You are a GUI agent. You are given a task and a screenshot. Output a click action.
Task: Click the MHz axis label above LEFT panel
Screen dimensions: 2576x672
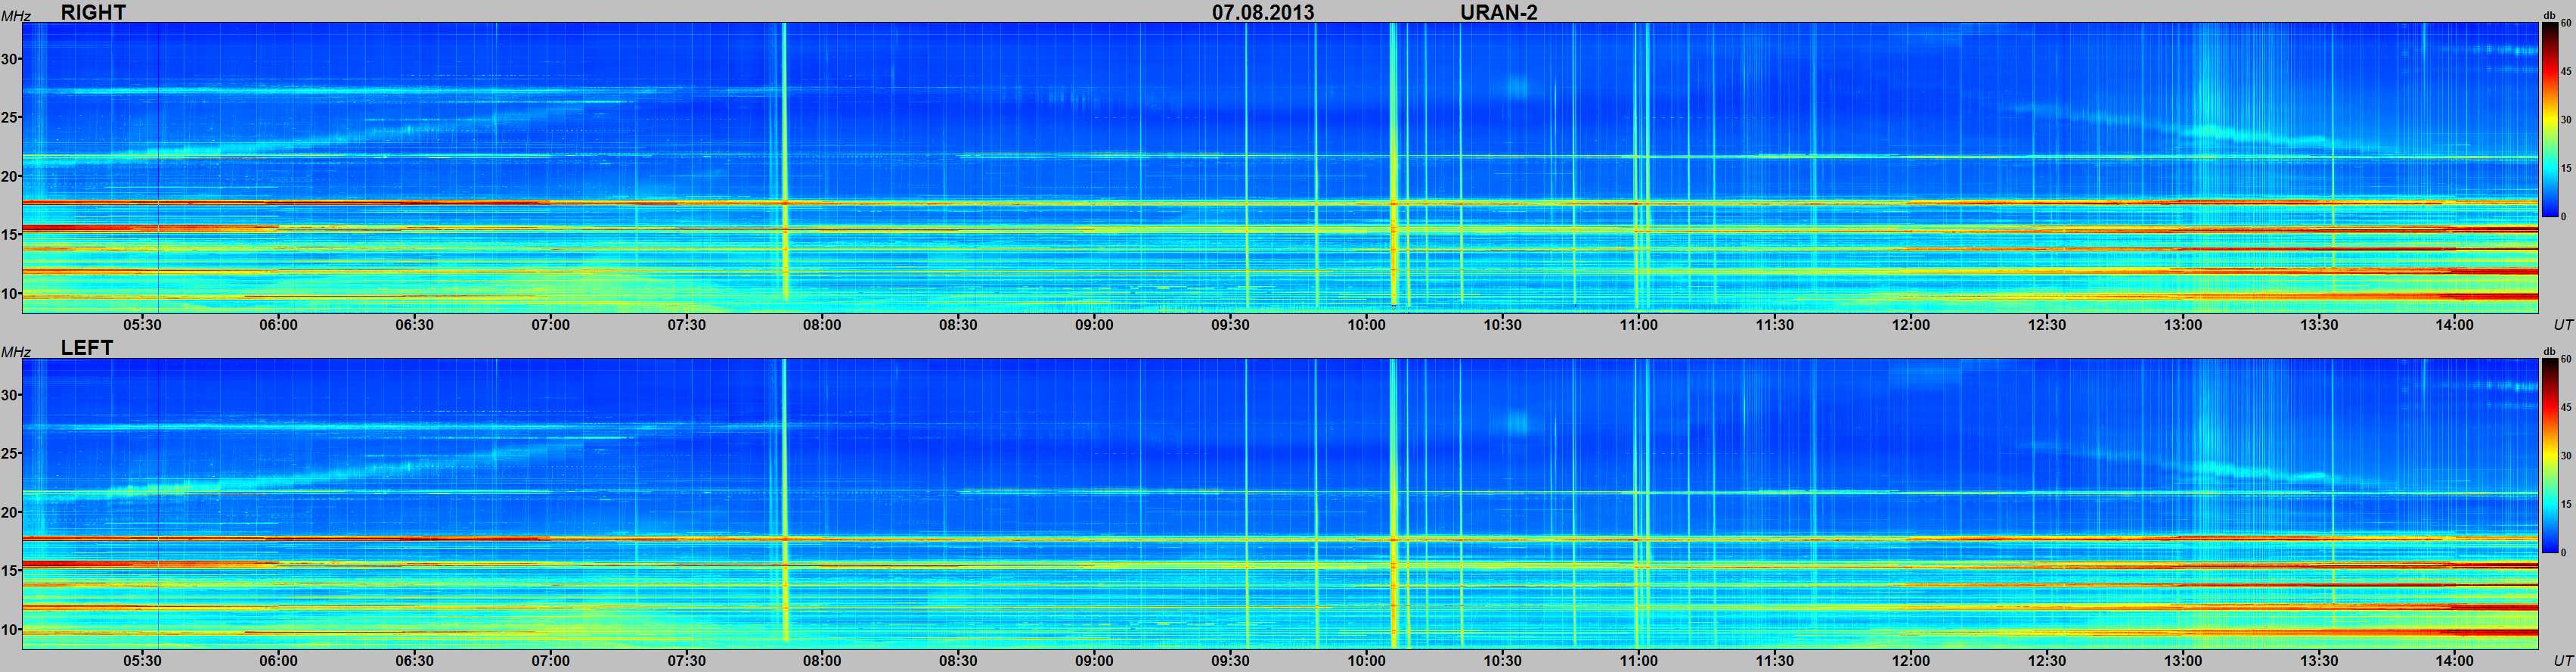click(x=15, y=352)
